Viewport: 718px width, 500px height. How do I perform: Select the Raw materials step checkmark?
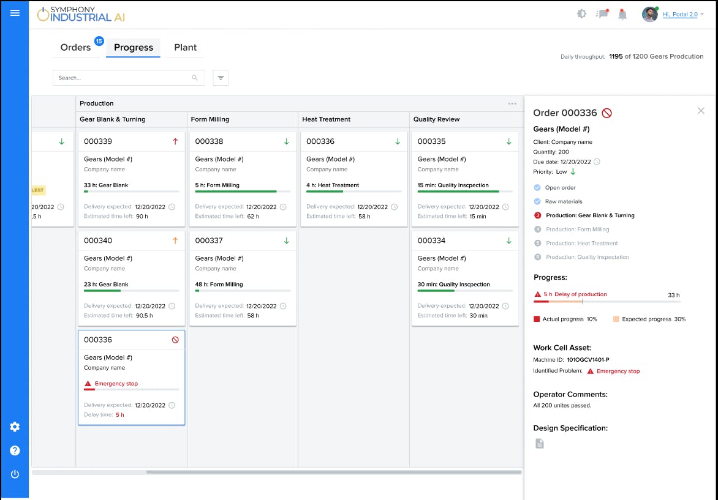point(537,201)
